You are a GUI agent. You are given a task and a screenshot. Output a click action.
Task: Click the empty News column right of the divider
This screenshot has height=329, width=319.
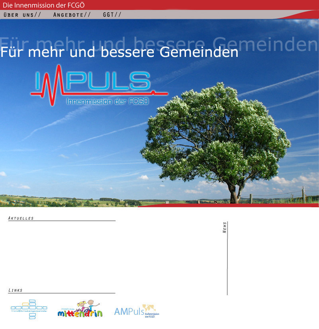click(x=271, y=259)
